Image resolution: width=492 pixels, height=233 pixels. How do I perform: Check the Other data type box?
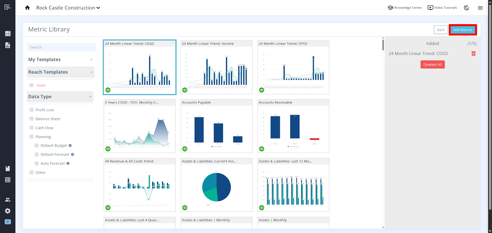click(x=31, y=172)
